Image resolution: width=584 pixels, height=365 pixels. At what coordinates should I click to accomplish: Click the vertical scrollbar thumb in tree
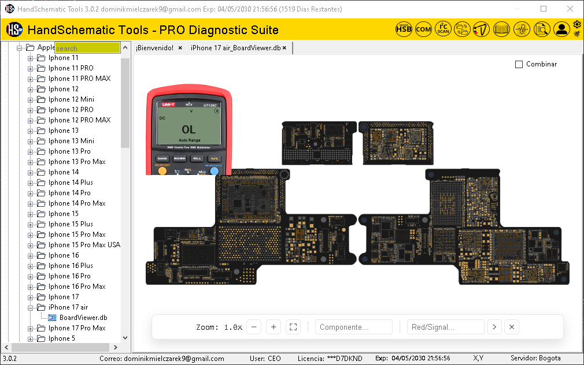coord(125,103)
